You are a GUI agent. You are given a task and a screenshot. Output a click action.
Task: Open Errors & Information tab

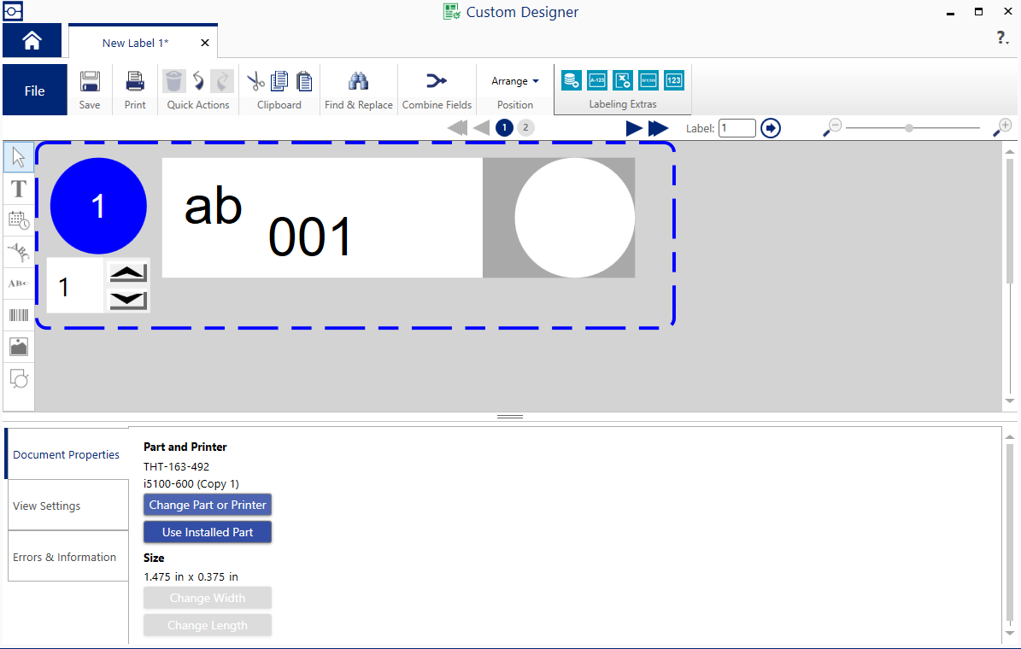coord(67,557)
